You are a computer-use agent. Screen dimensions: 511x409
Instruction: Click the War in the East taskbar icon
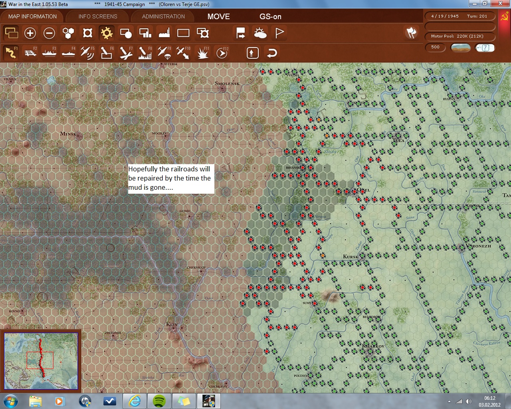click(209, 401)
